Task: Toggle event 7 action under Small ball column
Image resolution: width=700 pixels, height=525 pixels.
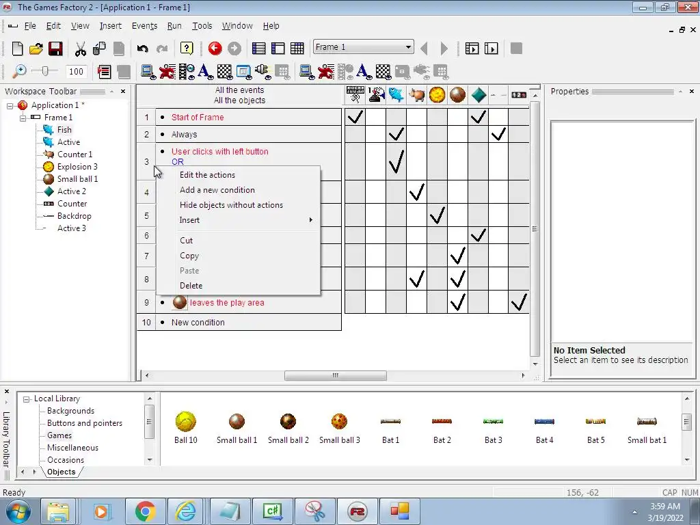Action: point(457,256)
